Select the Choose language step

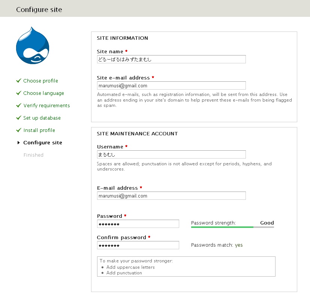(x=43, y=93)
